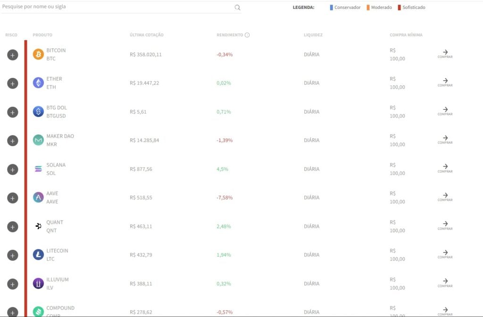Expand the Solana row details

(x=13, y=169)
